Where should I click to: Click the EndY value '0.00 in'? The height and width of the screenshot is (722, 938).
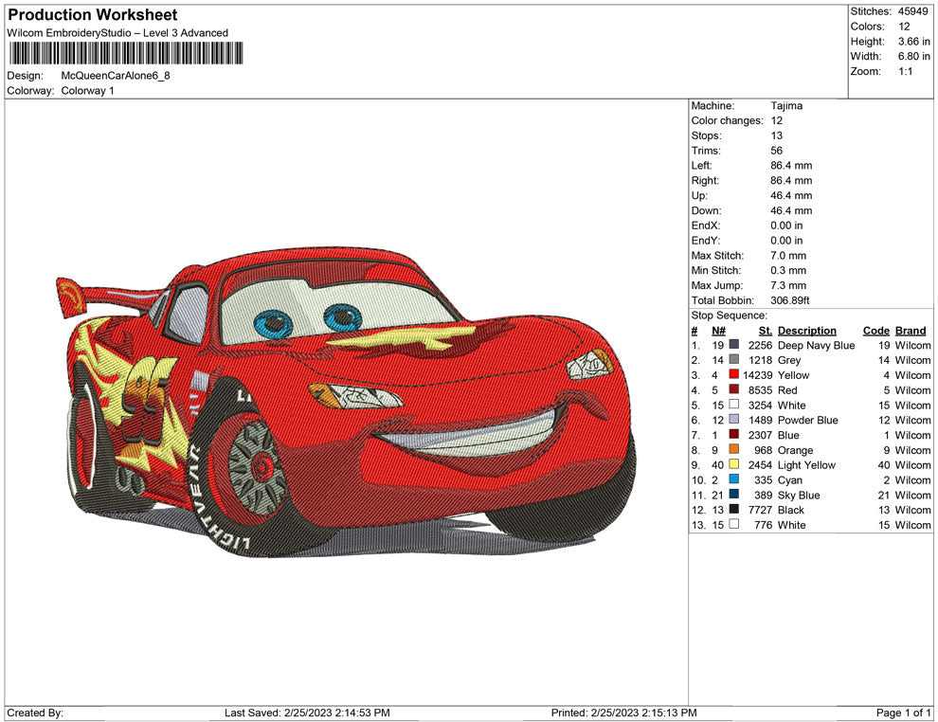[x=786, y=241]
